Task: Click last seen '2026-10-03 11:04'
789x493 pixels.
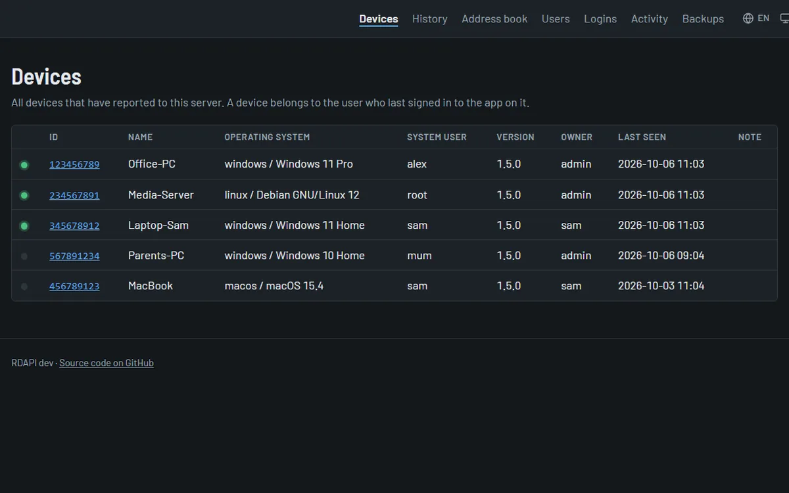Action: click(x=661, y=285)
